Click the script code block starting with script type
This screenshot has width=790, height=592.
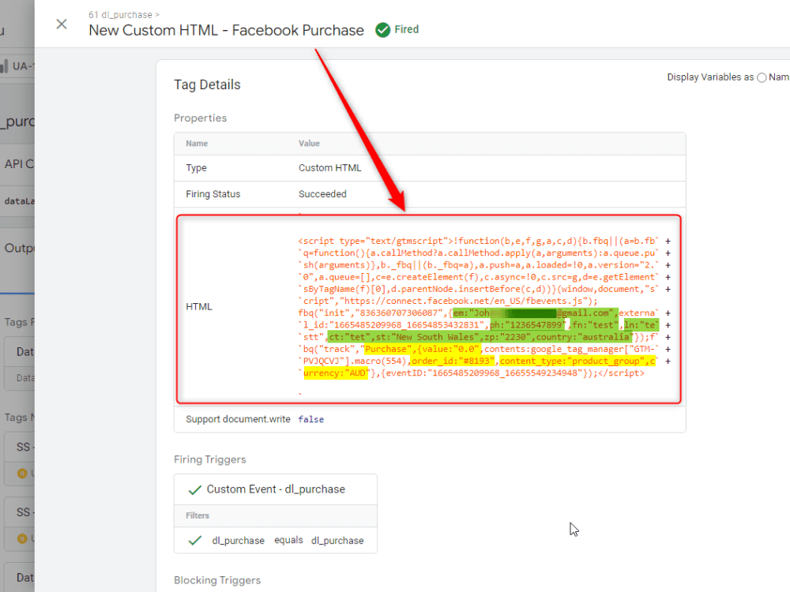point(479,307)
